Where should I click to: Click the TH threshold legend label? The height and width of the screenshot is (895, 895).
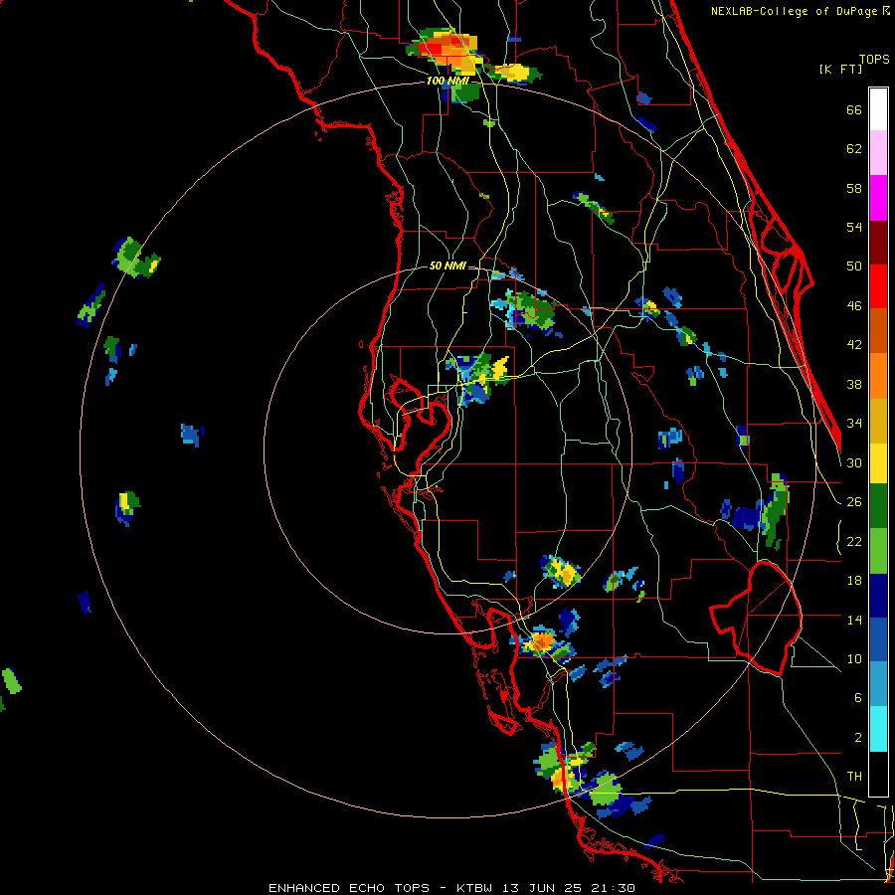pyautogui.click(x=854, y=777)
